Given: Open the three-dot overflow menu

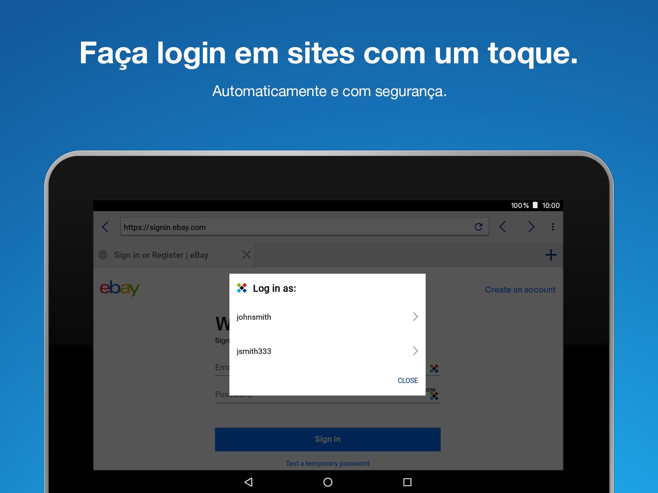Looking at the screenshot, I should (553, 227).
